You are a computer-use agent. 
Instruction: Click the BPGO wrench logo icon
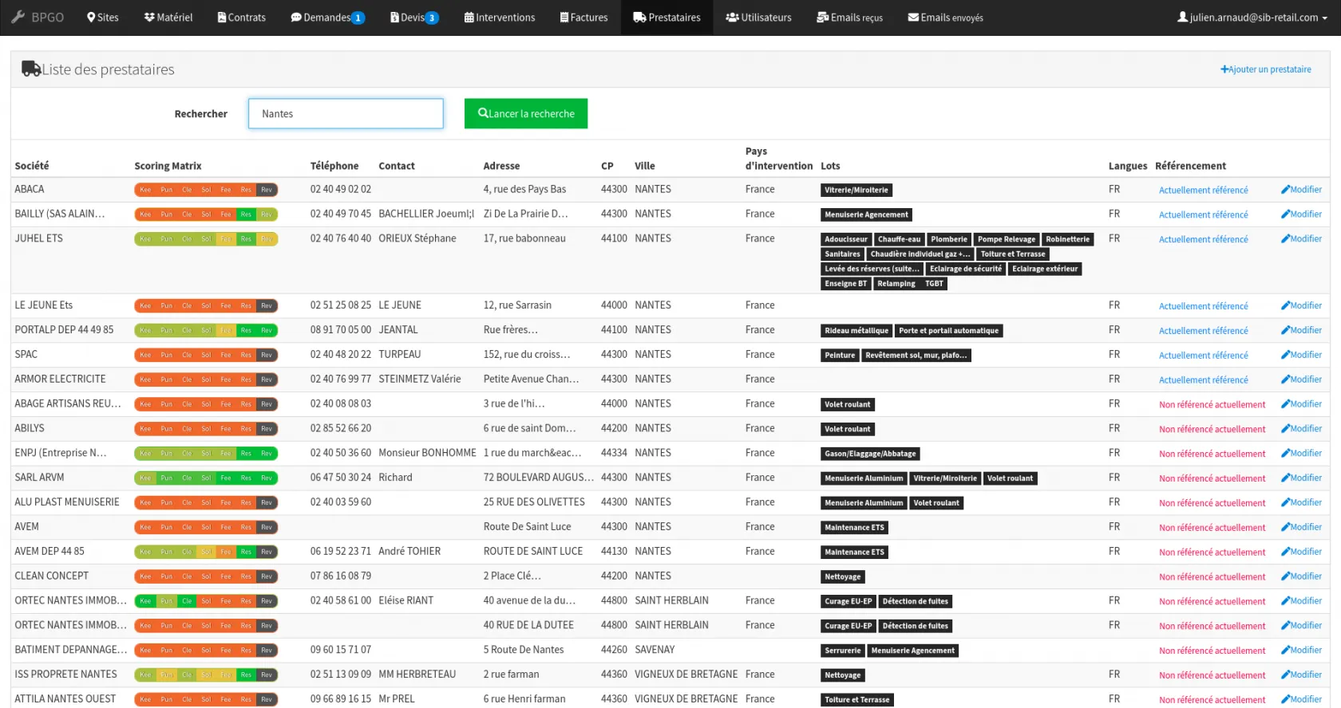tap(18, 17)
